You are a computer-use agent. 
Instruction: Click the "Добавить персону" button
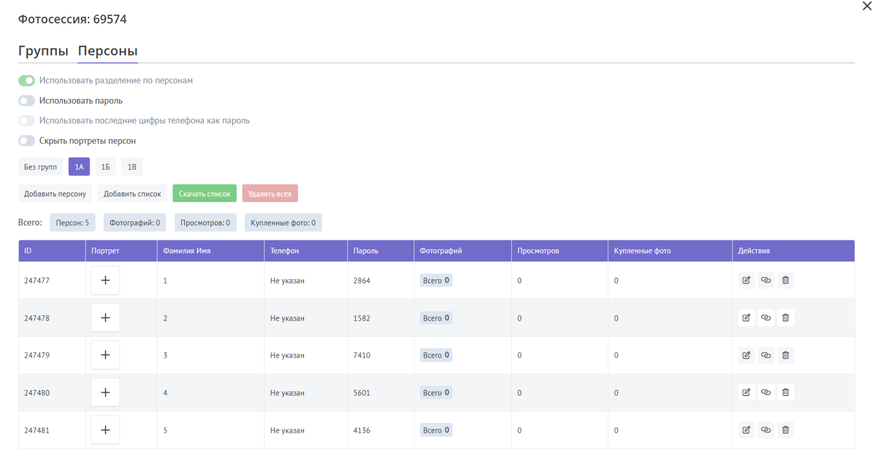click(55, 194)
